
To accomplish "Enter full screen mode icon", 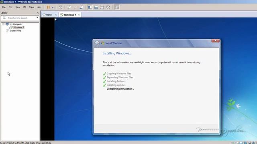I will coord(102,7).
